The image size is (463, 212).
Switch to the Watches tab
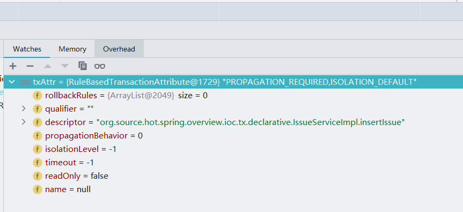[x=27, y=49]
